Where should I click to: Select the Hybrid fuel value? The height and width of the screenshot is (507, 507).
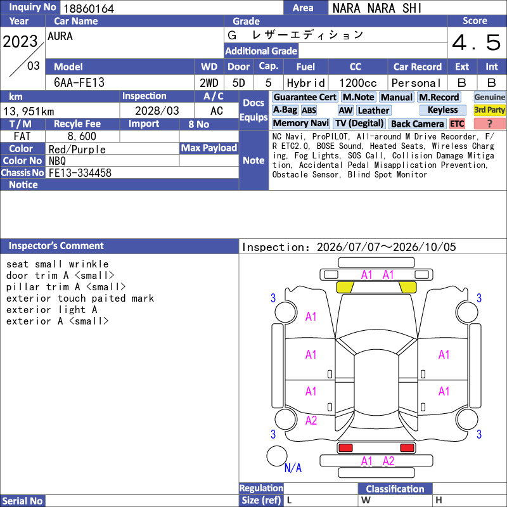(x=305, y=83)
